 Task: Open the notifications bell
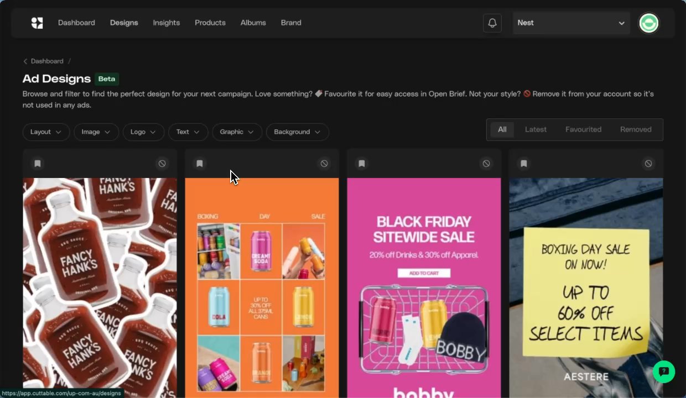[492, 23]
